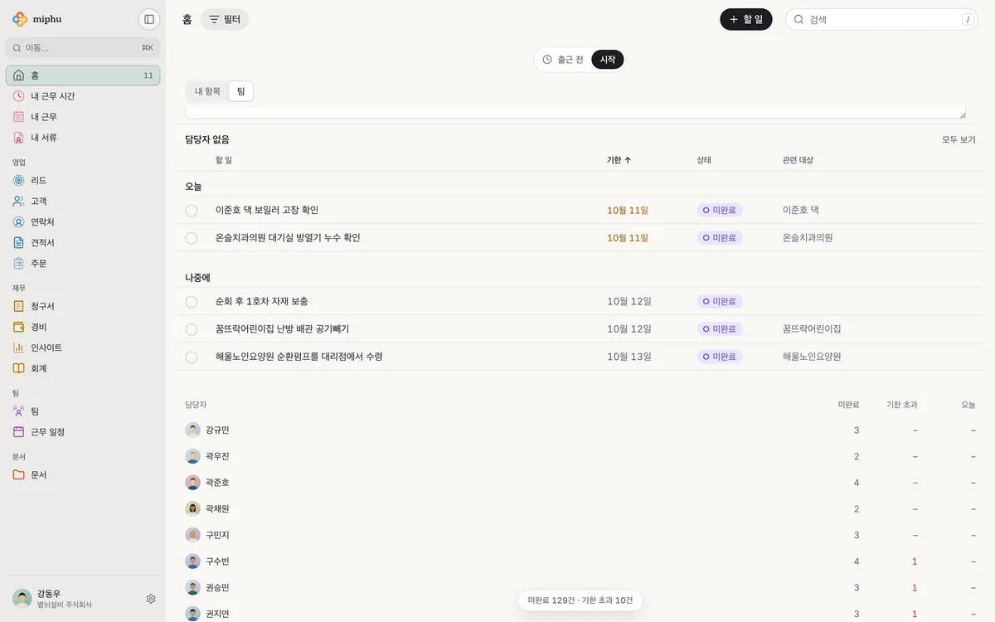995x622 pixels.
Task: Open assignee row 구민지
Action: point(580,535)
